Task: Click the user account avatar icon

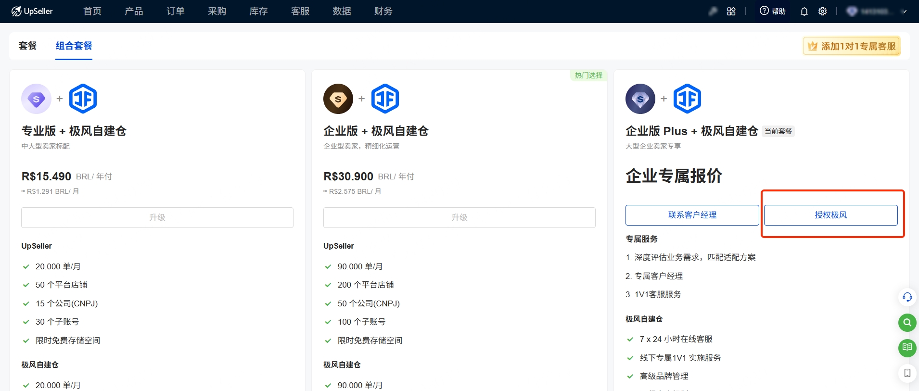Action: [x=852, y=11]
